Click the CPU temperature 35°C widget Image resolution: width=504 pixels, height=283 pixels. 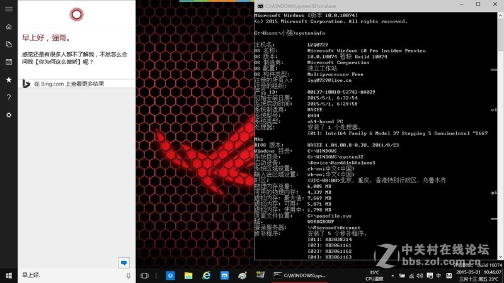[x=374, y=275]
